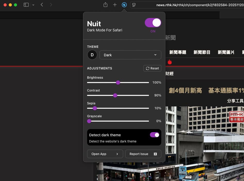Open the Theme dropdown showing Dark

(x=130, y=55)
